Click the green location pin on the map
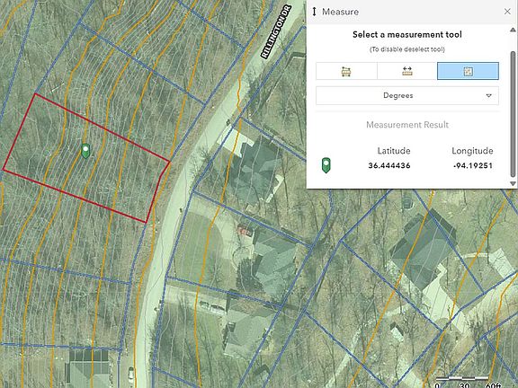The width and height of the screenshot is (518, 388). (85, 151)
